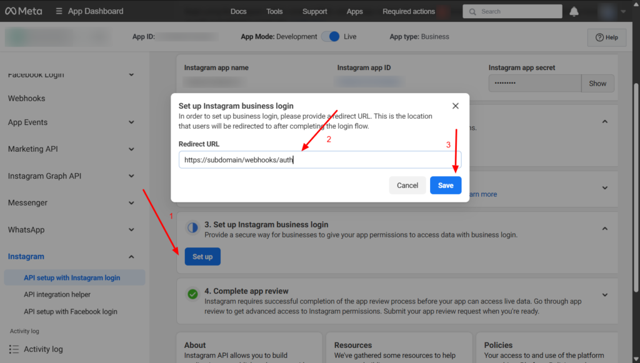The image size is (640, 363).
Task: Show the Instagram app secret
Action: coord(597,84)
